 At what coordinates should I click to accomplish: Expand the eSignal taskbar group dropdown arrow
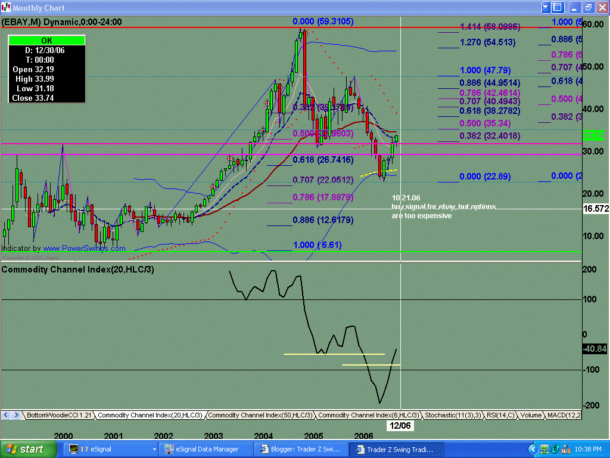click(x=154, y=450)
